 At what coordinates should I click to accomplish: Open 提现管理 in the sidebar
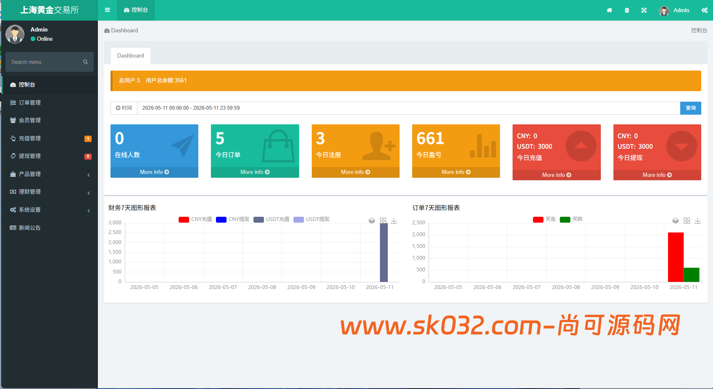(x=50, y=156)
